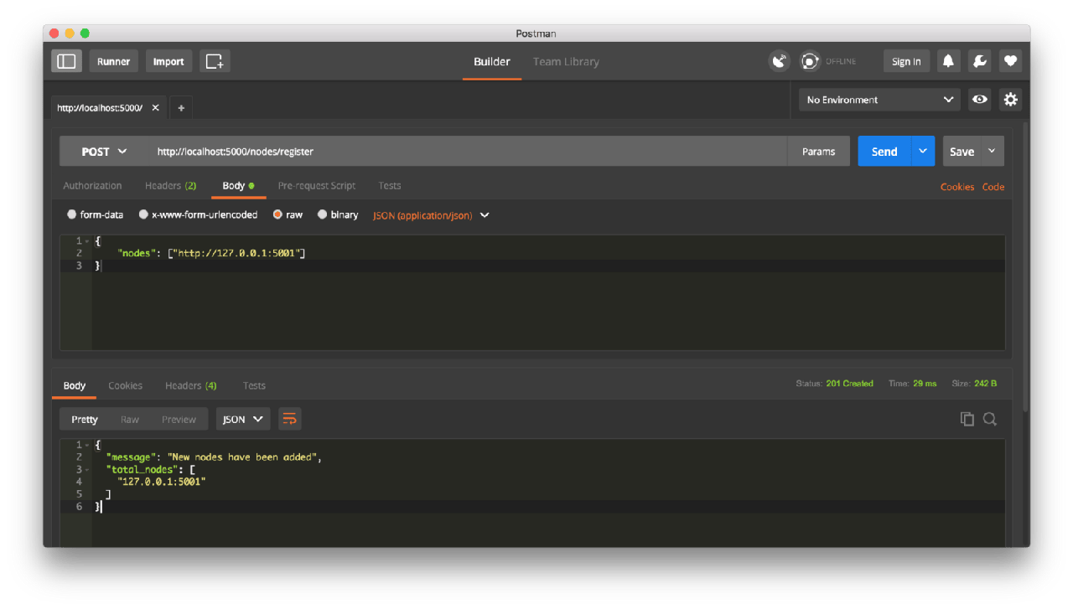Expand the No Environment selector
Screen dimensions: 1073x609
pyautogui.click(x=879, y=100)
